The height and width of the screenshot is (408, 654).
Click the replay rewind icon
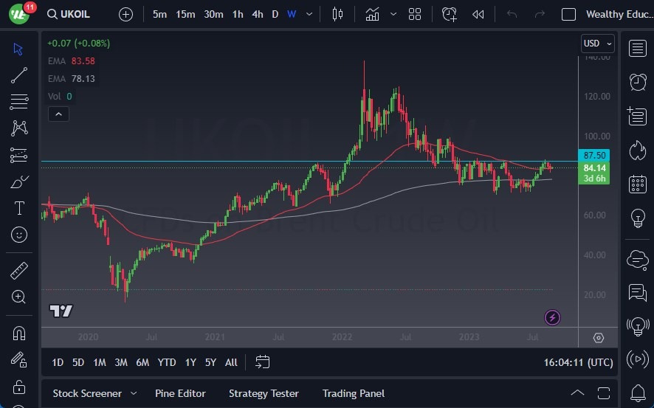pyautogui.click(x=478, y=14)
